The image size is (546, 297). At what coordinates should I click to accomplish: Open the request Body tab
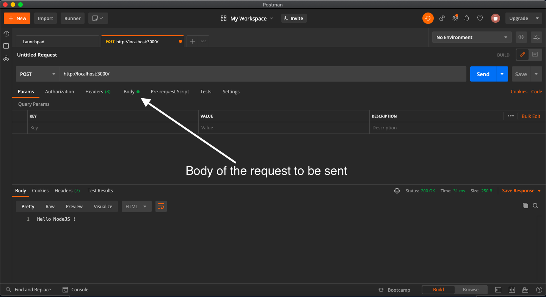131,91
